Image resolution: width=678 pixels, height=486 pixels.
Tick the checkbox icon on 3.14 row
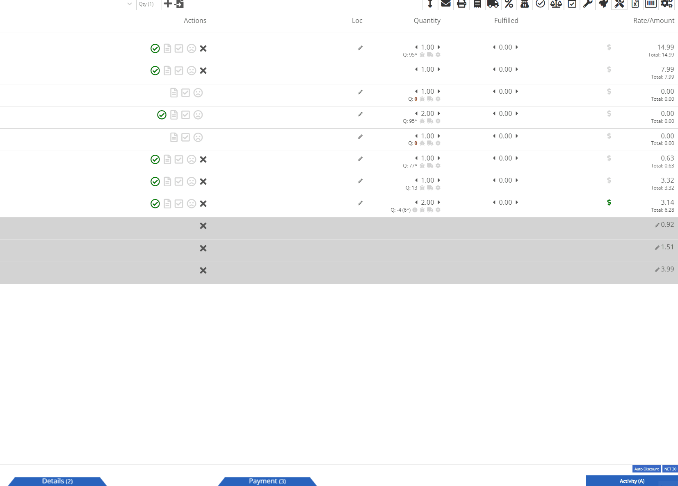pos(179,203)
